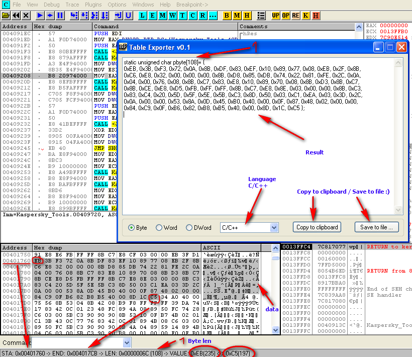The height and width of the screenshot is (357, 412).
Task: Open INT3 breakpoints with yellow B icon
Action: click(x=227, y=16)
